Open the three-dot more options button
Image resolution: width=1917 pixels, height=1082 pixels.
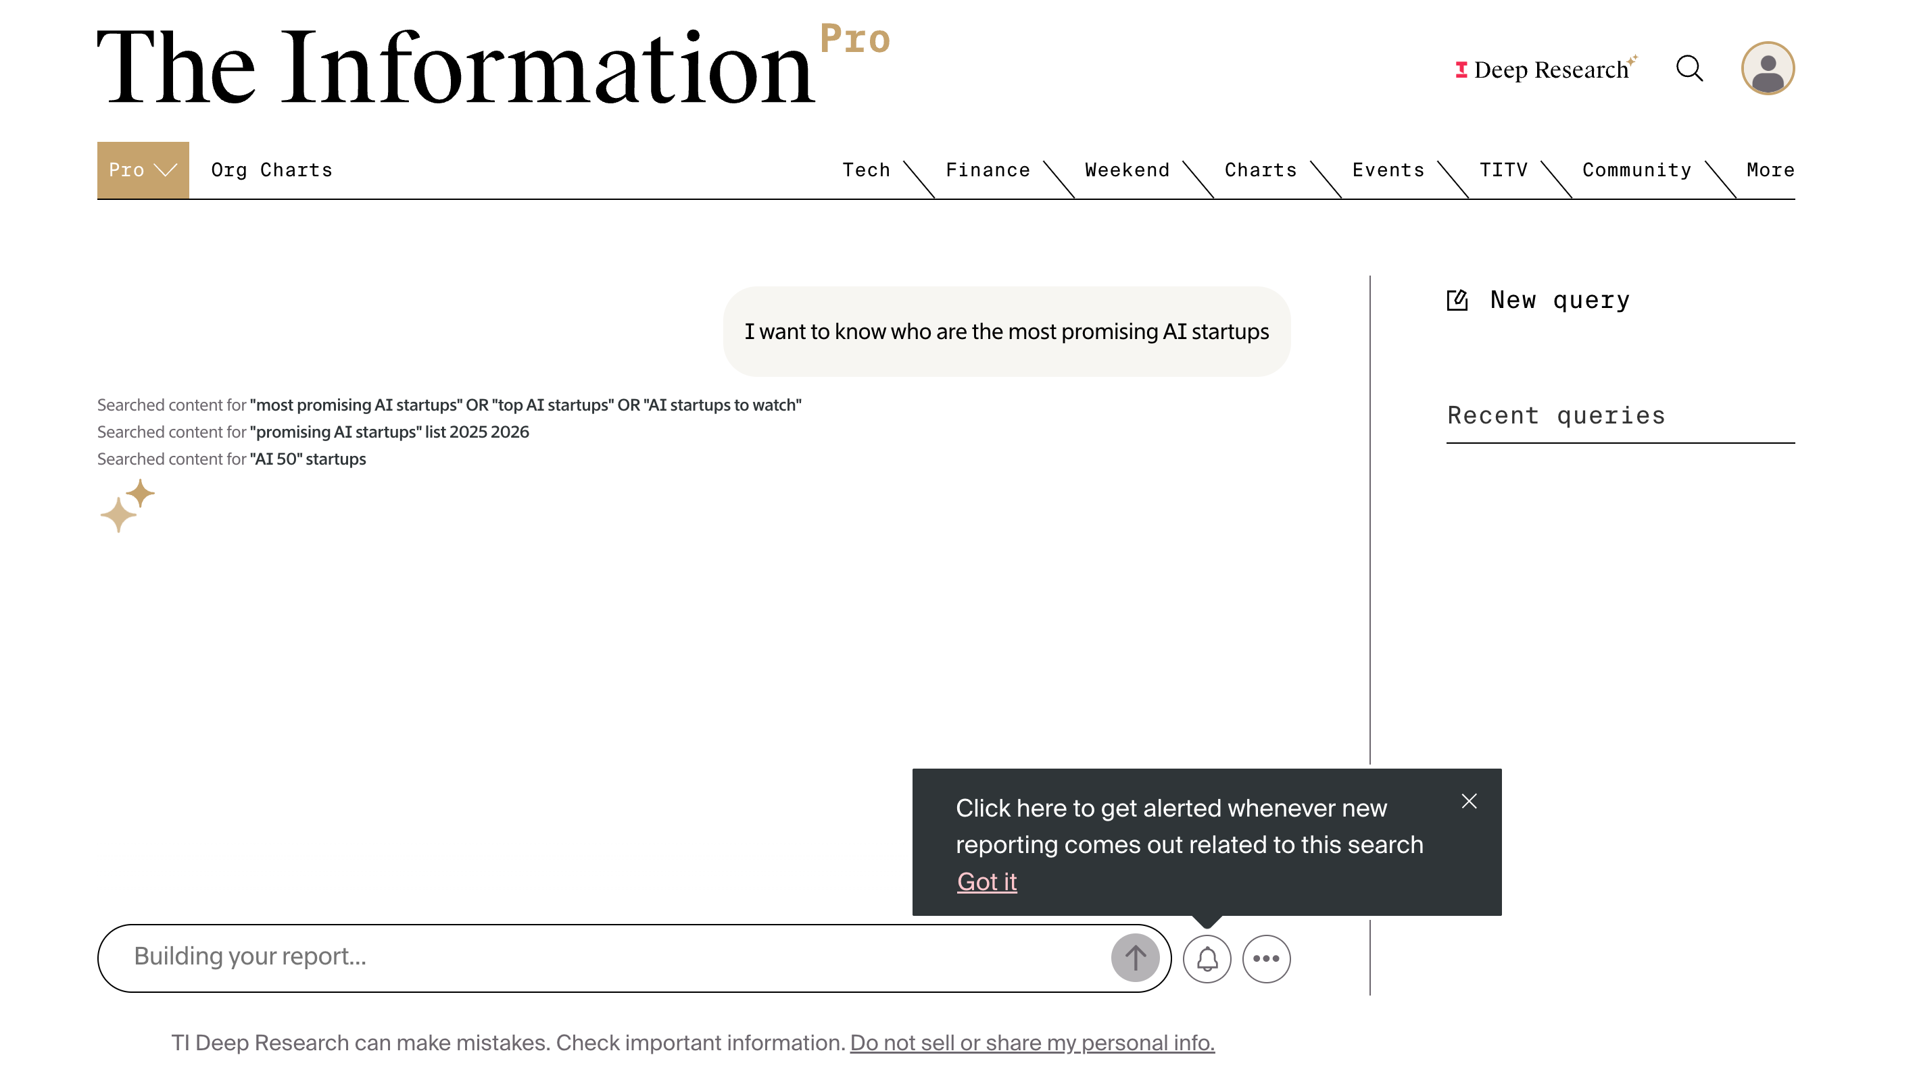point(1266,958)
